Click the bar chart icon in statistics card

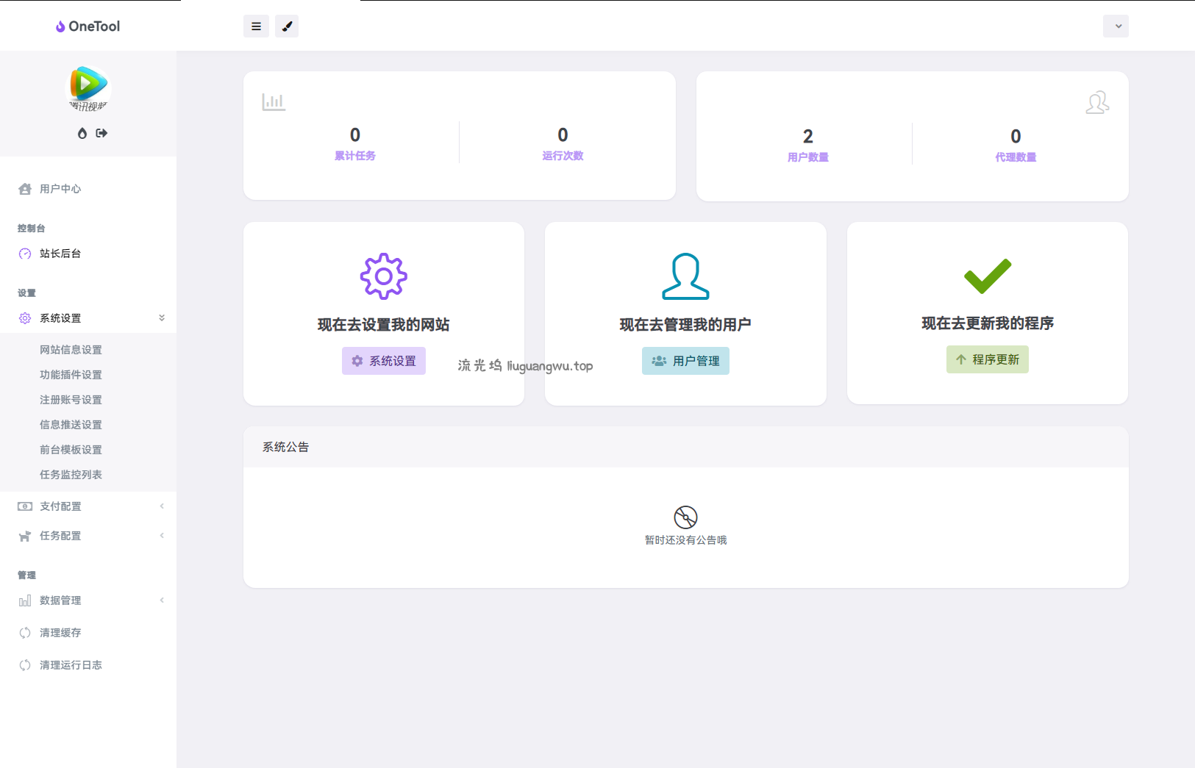pyautogui.click(x=274, y=102)
